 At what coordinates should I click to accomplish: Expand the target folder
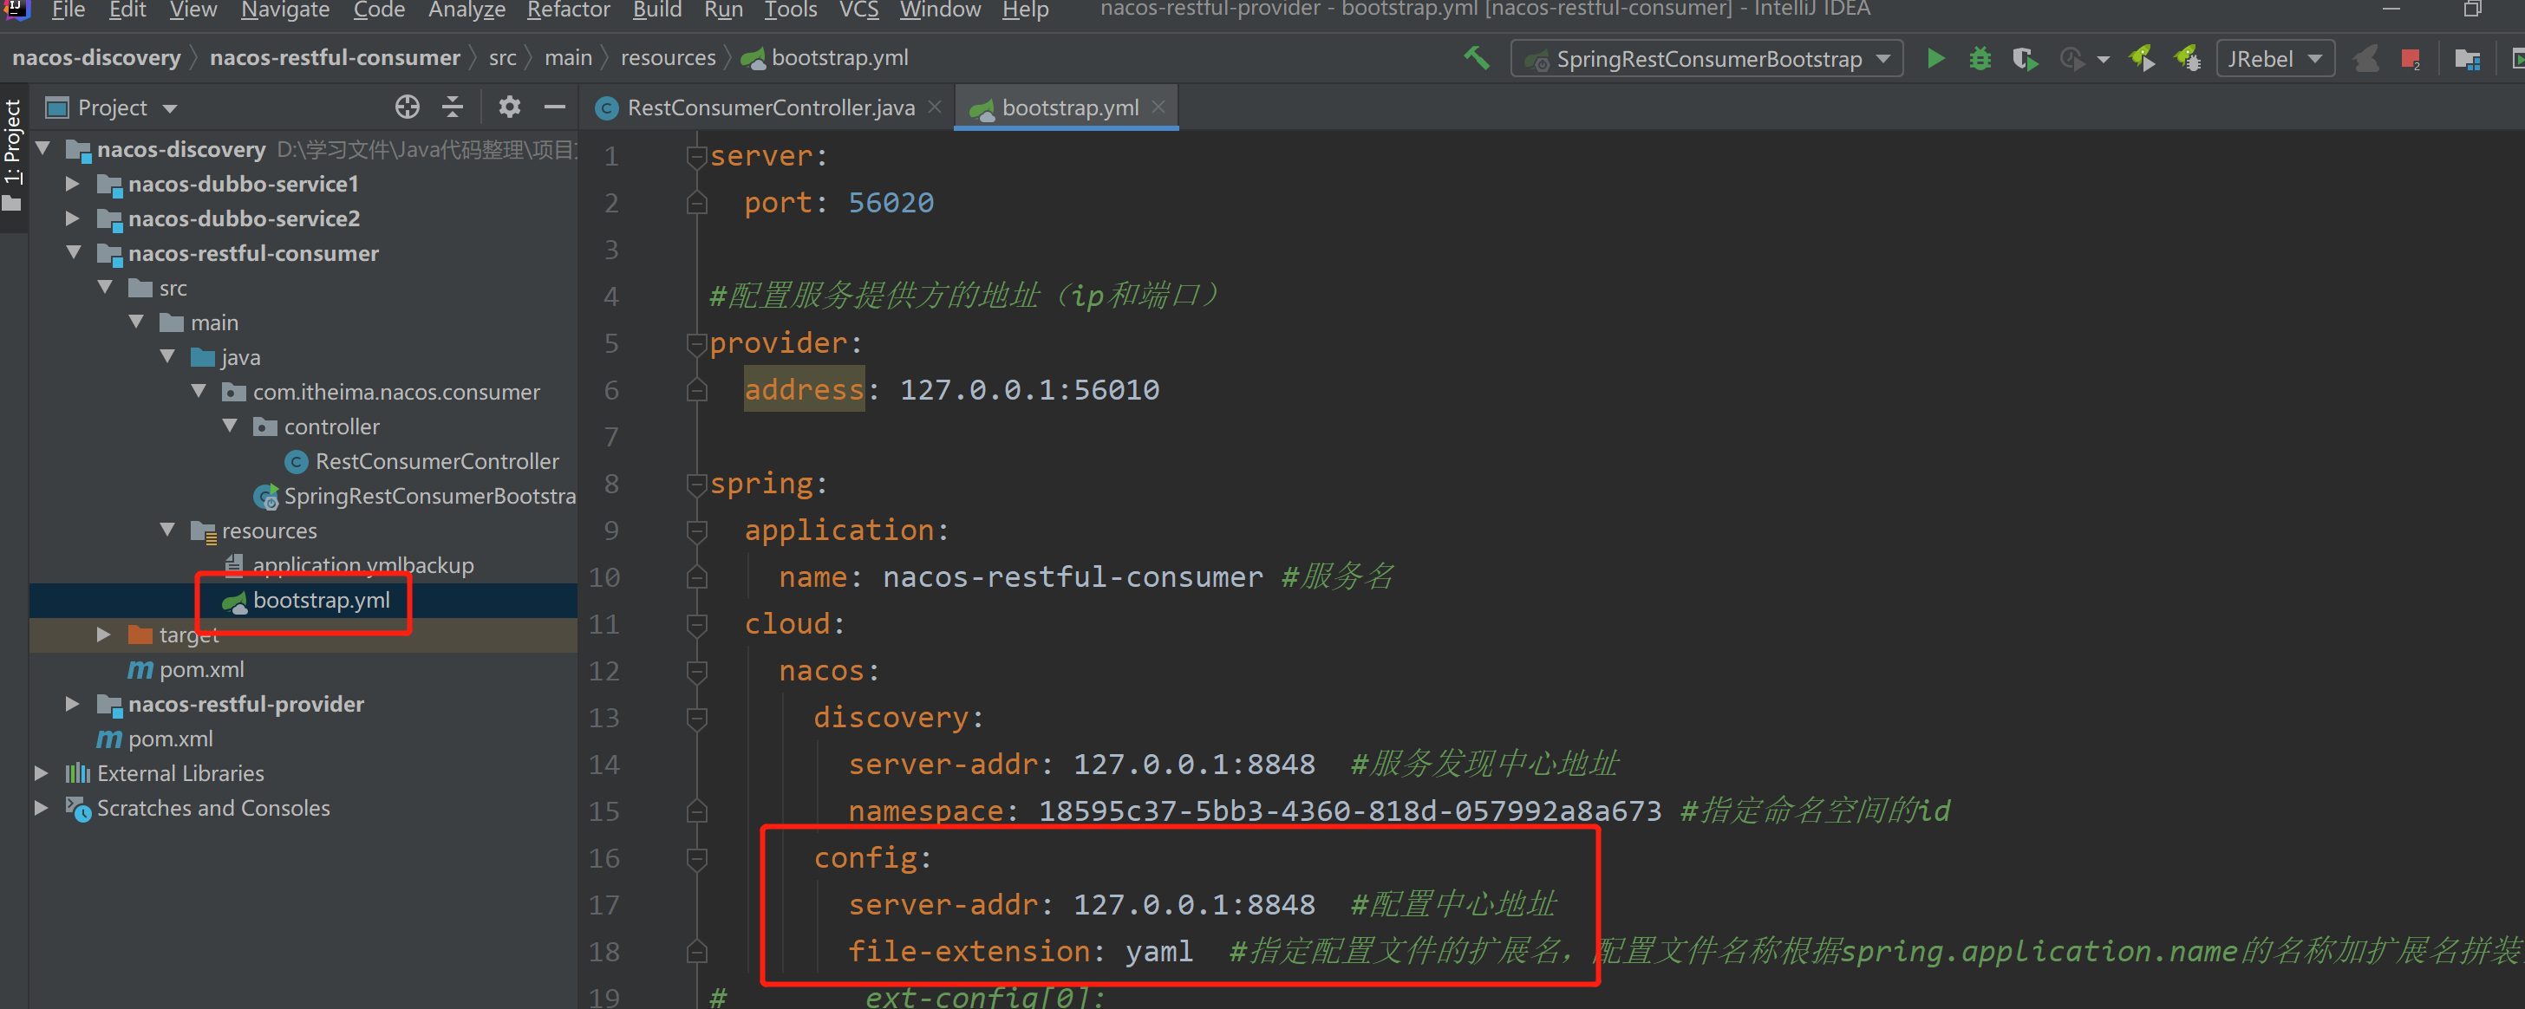pos(104,635)
